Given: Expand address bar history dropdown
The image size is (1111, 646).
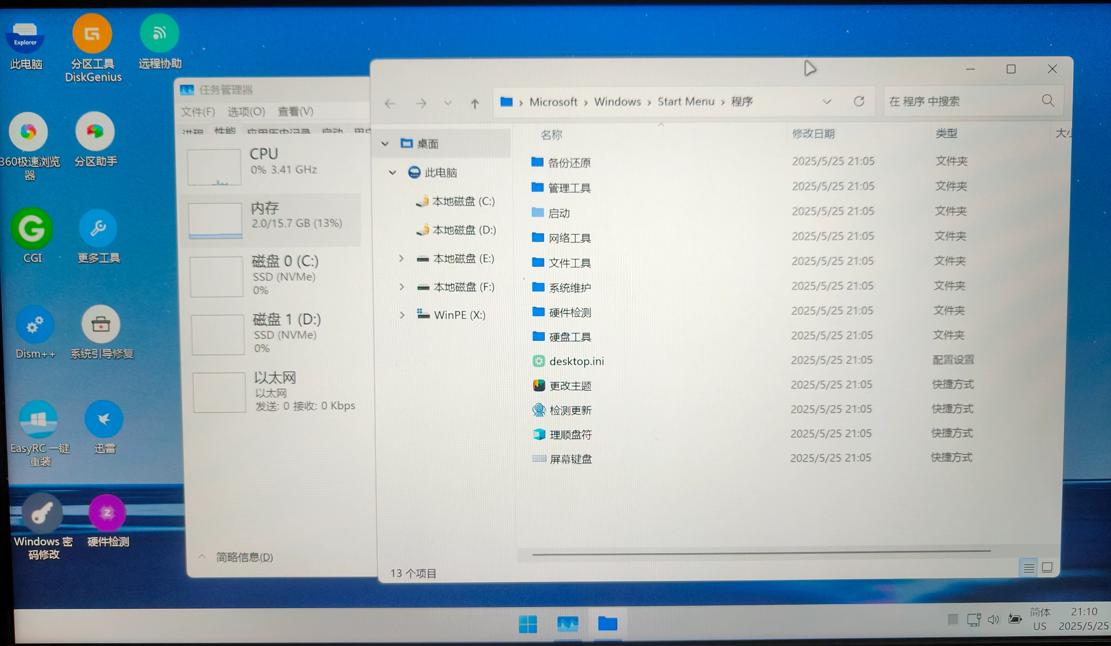Looking at the screenshot, I should tap(827, 102).
